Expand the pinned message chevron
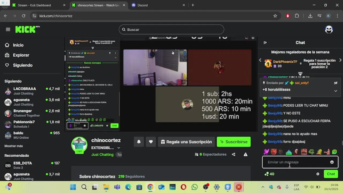Image resolution: width=343 pixels, height=193 pixels. [335, 91]
